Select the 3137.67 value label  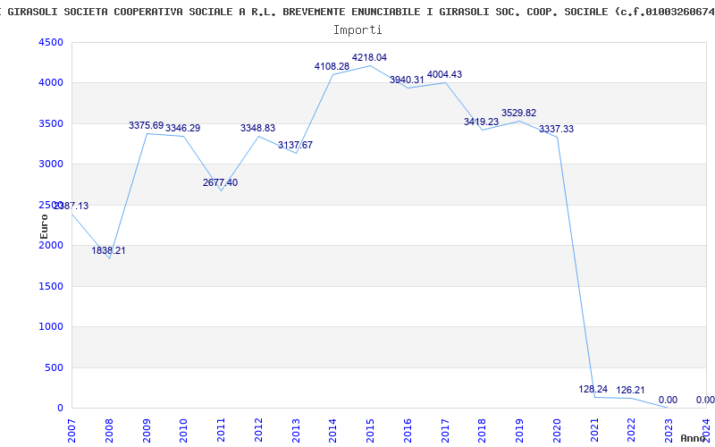(x=296, y=145)
